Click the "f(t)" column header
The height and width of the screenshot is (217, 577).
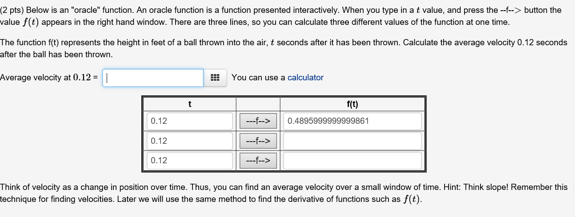tap(352, 104)
